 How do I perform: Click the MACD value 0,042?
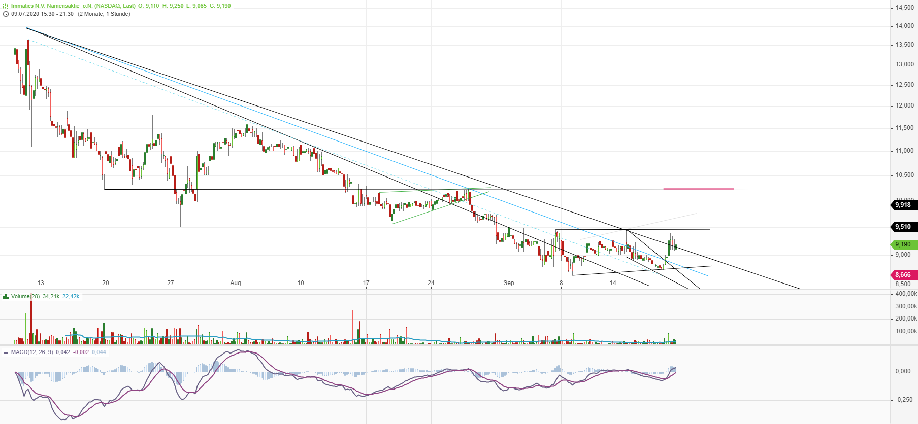(x=63, y=352)
